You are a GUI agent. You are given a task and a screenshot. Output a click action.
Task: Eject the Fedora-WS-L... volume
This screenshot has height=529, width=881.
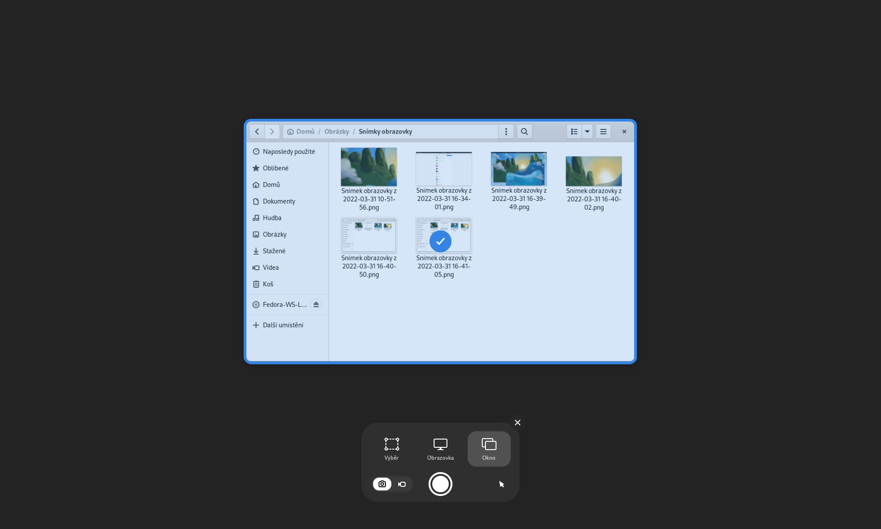click(316, 305)
